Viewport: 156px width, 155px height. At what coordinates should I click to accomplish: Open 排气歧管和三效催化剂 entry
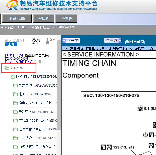pyautogui.click(x=38, y=147)
